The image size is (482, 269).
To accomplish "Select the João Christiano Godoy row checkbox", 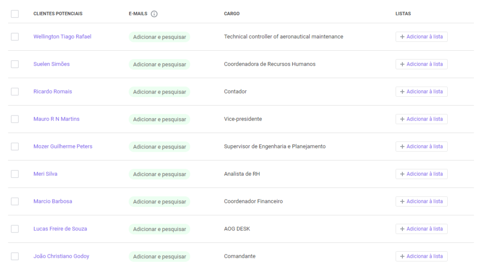I will [x=15, y=256].
